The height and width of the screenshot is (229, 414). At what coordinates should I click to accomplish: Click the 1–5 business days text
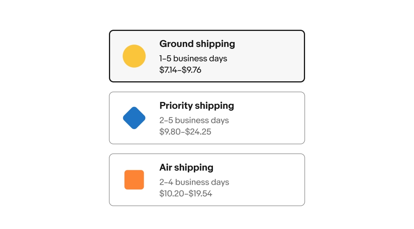tap(193, 59)
